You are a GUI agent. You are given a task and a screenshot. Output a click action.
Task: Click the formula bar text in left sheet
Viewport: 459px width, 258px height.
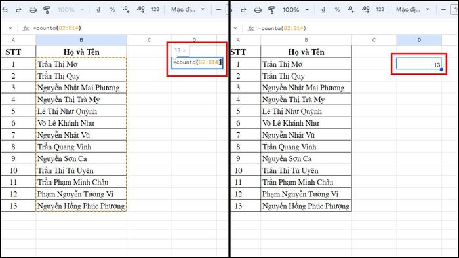(x=57, y=28)
